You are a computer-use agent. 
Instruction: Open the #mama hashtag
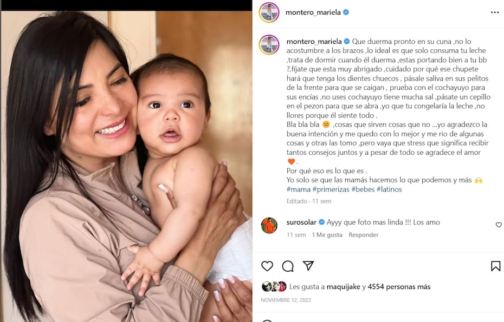pyautogui.click(x=299, y=189)
